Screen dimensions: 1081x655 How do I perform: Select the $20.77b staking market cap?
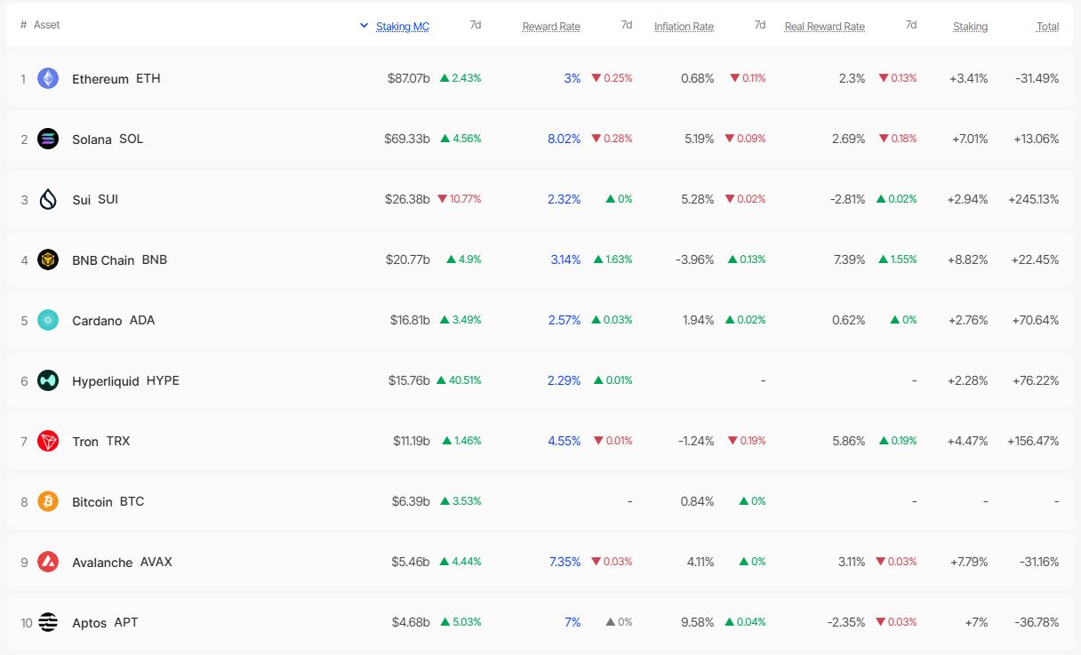click(x=408, y=260)
